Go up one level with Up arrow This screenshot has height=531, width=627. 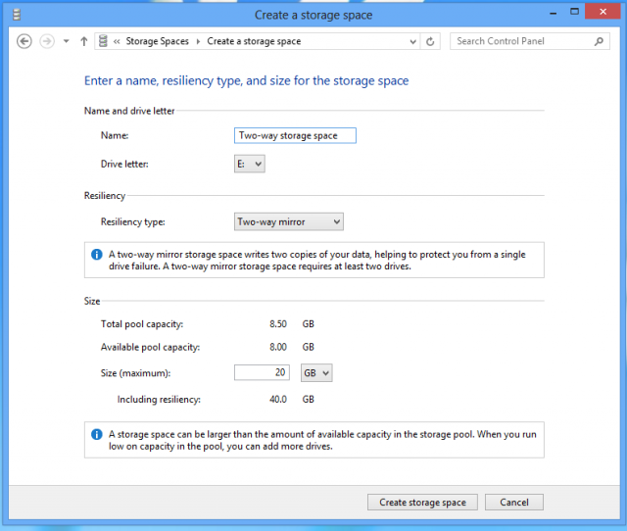click(x=83, y=41)
